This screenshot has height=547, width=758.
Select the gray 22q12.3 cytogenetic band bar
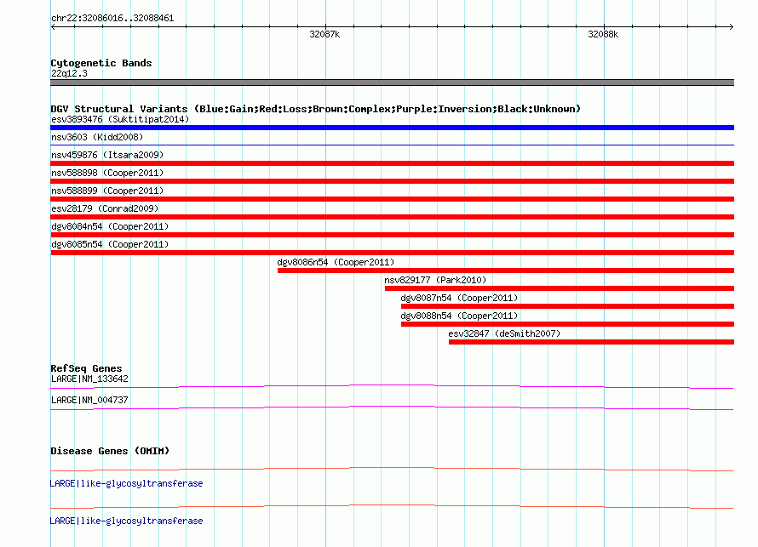pos(392,83)
